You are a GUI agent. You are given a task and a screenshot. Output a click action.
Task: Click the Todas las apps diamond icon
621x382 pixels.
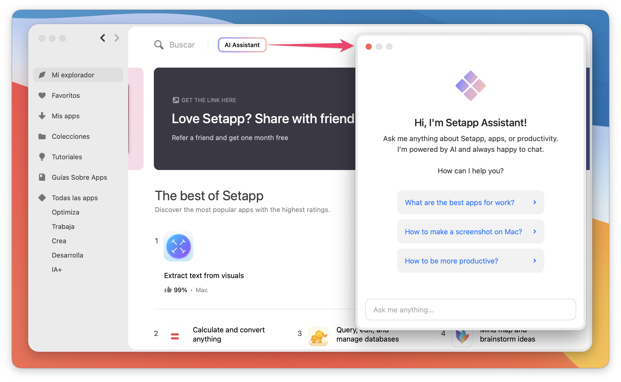tap(42, 198)
